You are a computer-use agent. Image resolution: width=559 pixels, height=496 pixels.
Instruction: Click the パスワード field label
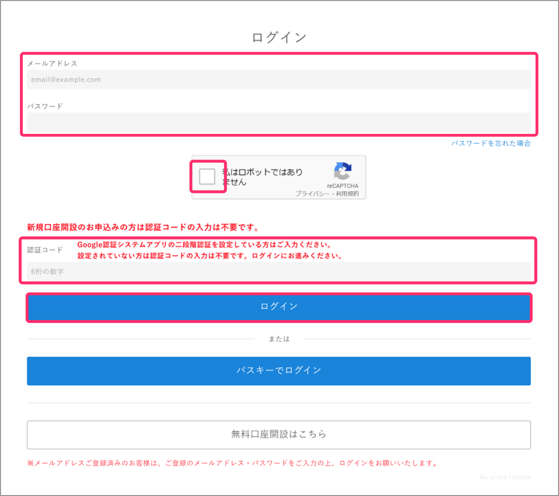(45, 106)
